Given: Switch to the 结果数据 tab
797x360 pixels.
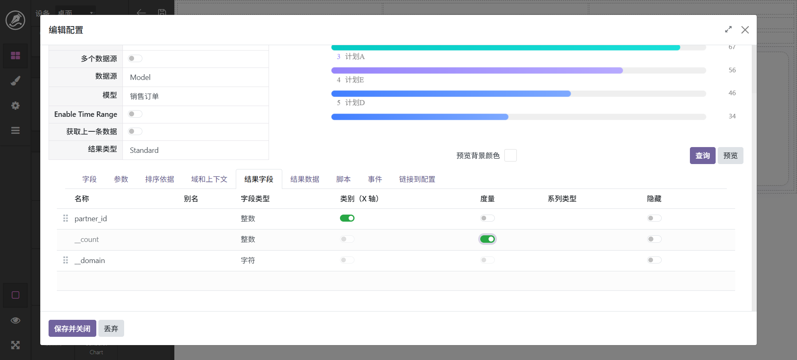Looking at the screenshot, I should click(x=305, y=179).
